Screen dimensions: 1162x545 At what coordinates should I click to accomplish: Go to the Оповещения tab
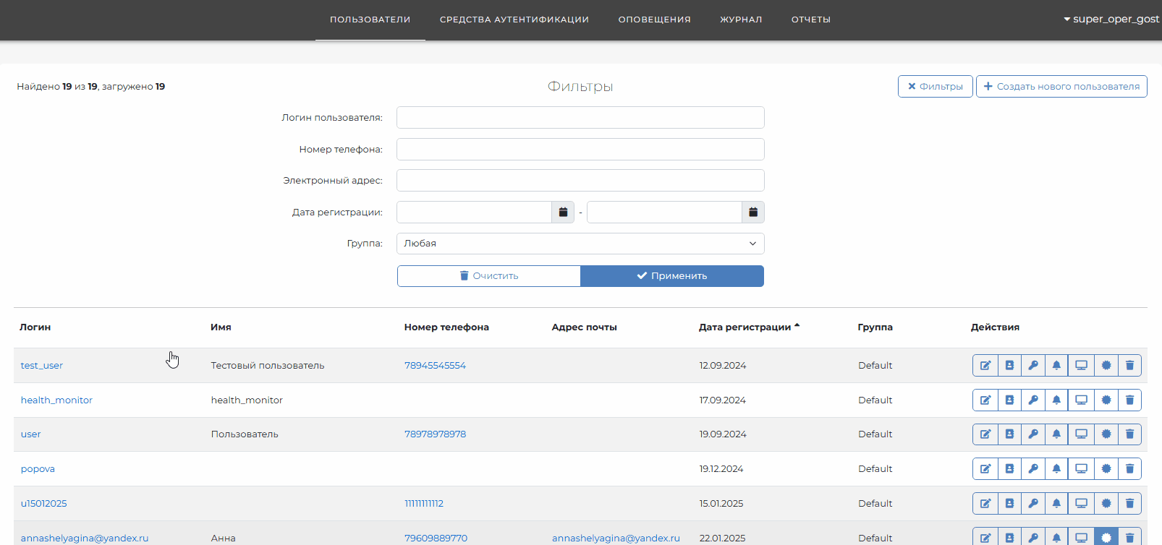pyautogui.click(x=654, y=20)
